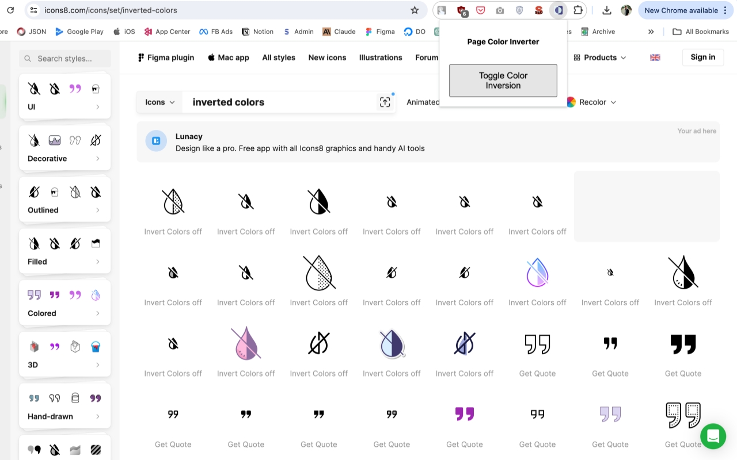Open the Icons category dropdown

coord(159,102)
